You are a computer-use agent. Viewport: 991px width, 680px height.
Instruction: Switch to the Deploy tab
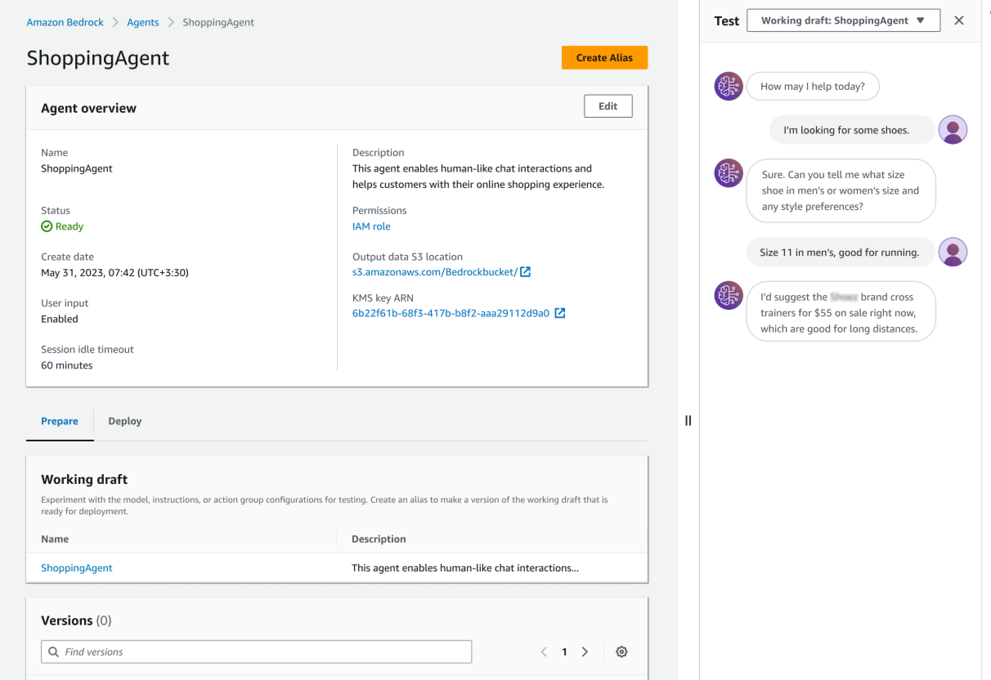point(125,421)
